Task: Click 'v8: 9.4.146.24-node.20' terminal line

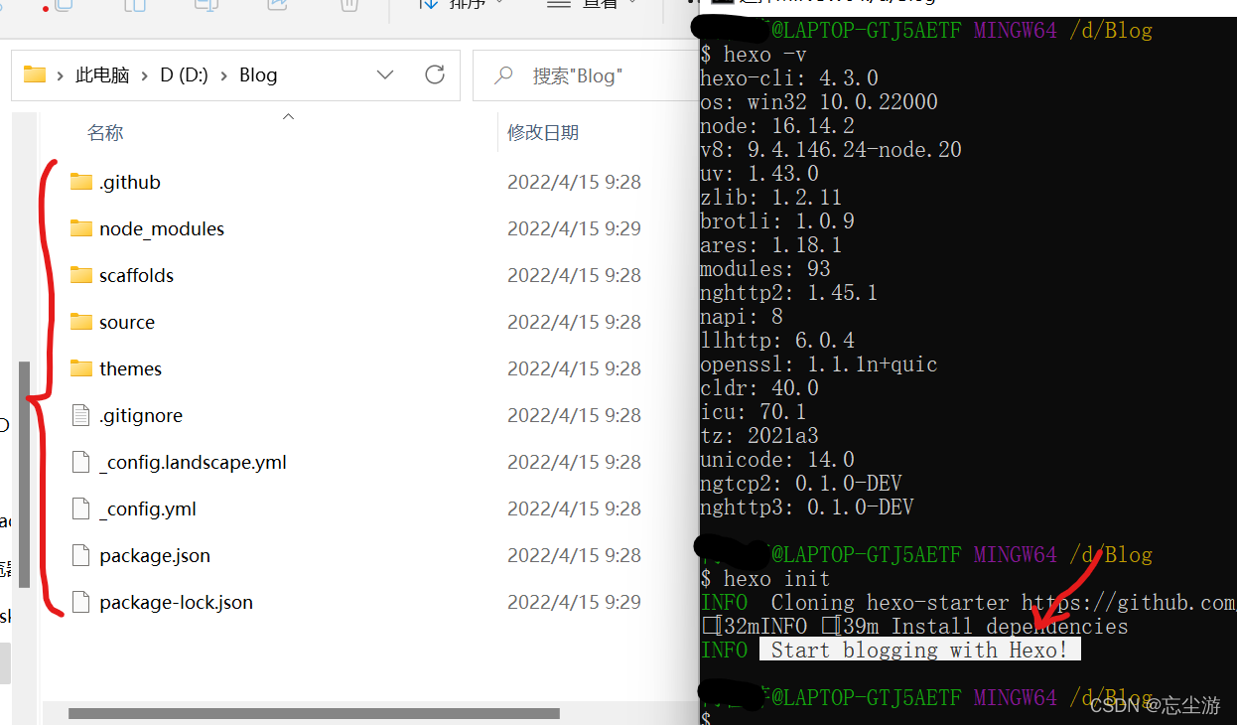Action: click(x=831, y=150)
